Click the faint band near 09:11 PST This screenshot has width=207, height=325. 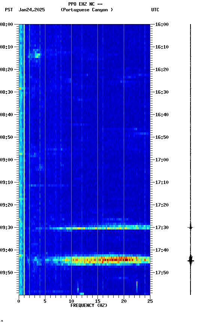coord(49,185)
